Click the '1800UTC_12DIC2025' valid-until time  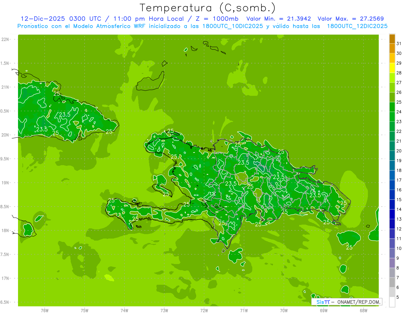tap(357, 26)
